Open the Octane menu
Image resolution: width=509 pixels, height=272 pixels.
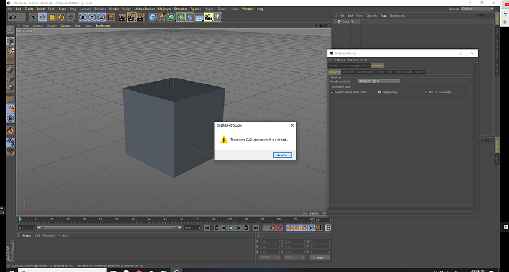[x=223, y=9]
